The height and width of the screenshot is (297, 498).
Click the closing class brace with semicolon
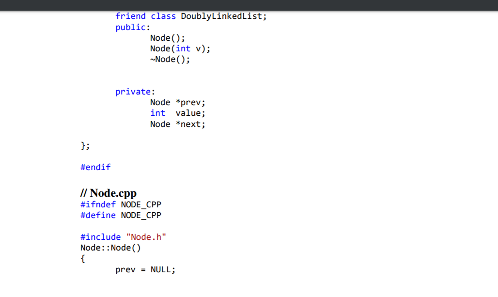[x=83, y=145]
